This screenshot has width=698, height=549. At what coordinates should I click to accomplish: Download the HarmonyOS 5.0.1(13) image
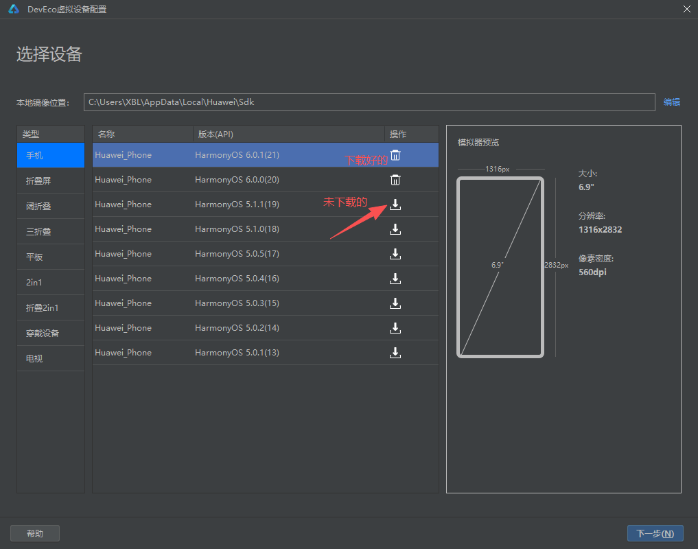tap(395, 353)
